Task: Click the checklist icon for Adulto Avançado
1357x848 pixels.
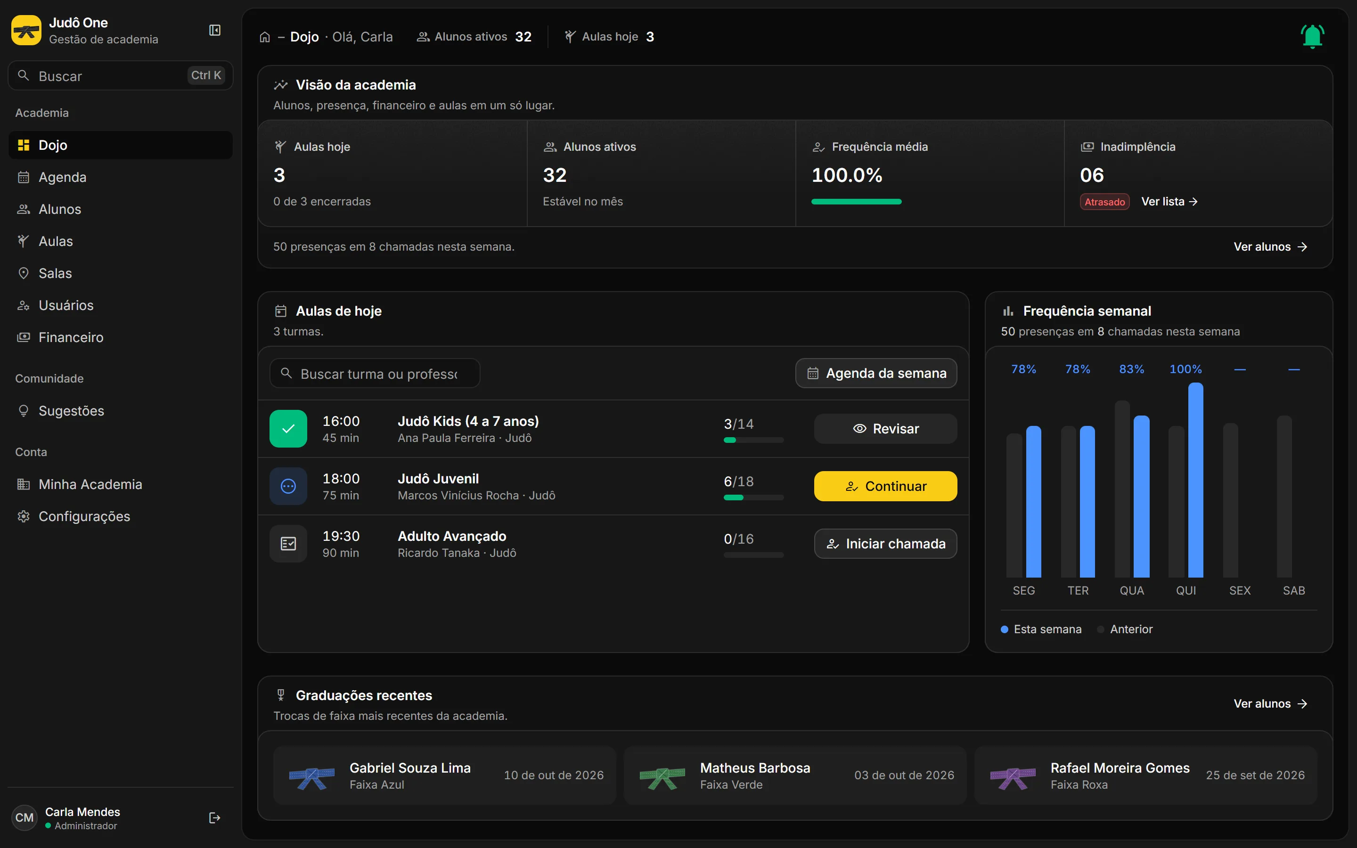Action: [288, 544]
